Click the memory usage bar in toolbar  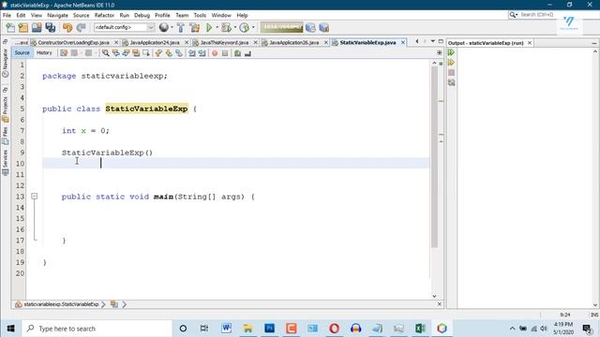coord(281,27)
